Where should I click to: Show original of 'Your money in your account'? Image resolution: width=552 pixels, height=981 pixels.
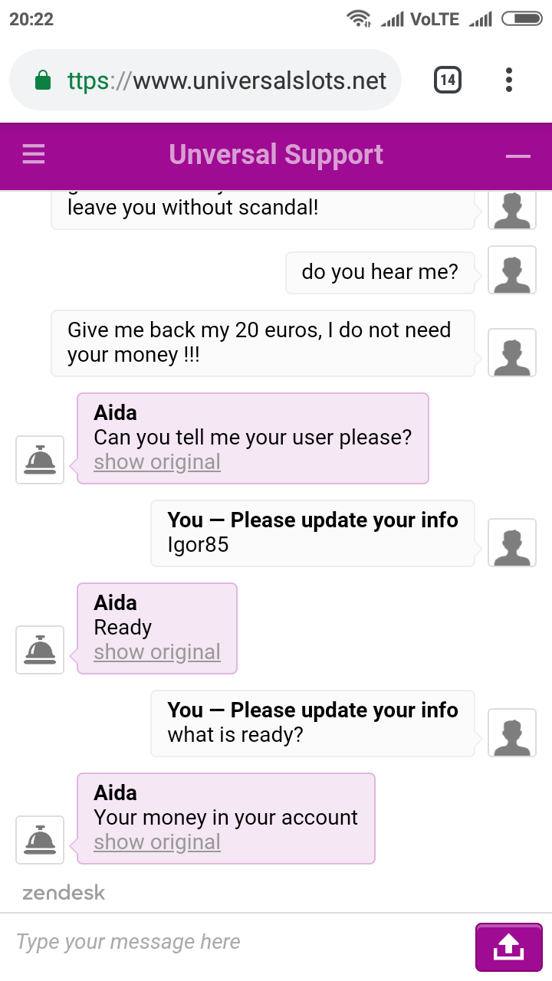[157, 842]
